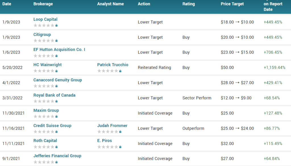Sort by the on Report Date column header

pyautogui.click(x=273, y=7)
